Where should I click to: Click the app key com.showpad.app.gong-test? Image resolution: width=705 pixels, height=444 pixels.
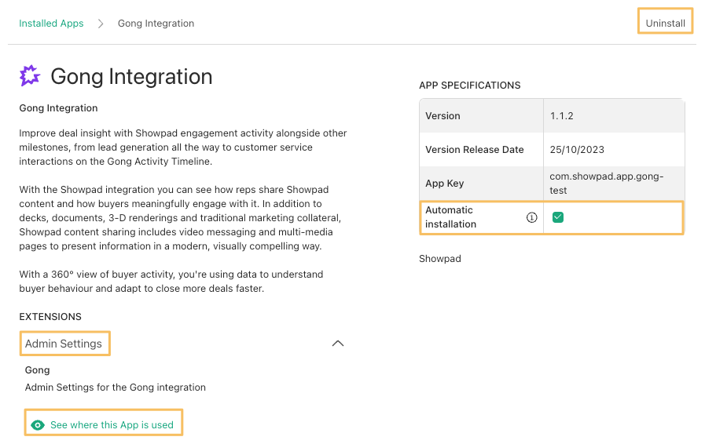607,183
